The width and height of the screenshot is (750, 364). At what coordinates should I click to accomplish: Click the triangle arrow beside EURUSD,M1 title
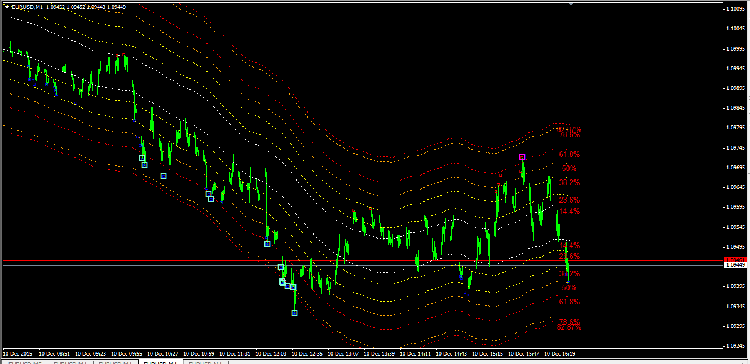tap(7, 7)
